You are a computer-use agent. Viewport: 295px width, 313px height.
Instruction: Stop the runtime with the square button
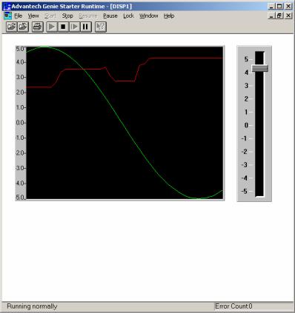point(63,27)
